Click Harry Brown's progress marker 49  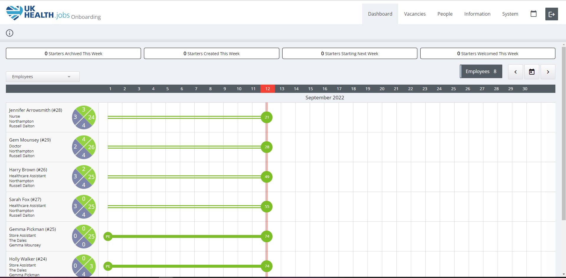tap(267, 177)
